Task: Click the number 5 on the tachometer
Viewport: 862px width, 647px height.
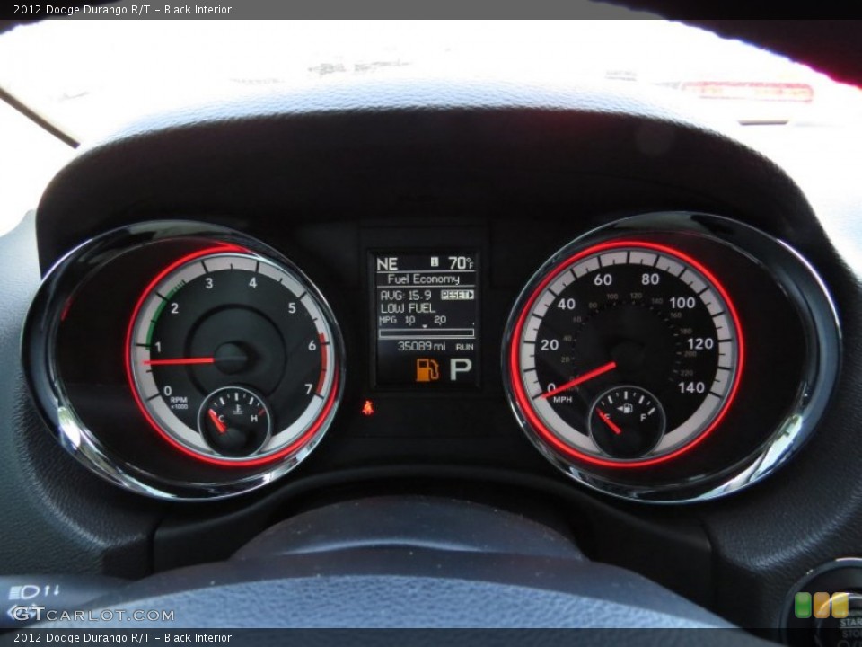Action: pos(292,308)
